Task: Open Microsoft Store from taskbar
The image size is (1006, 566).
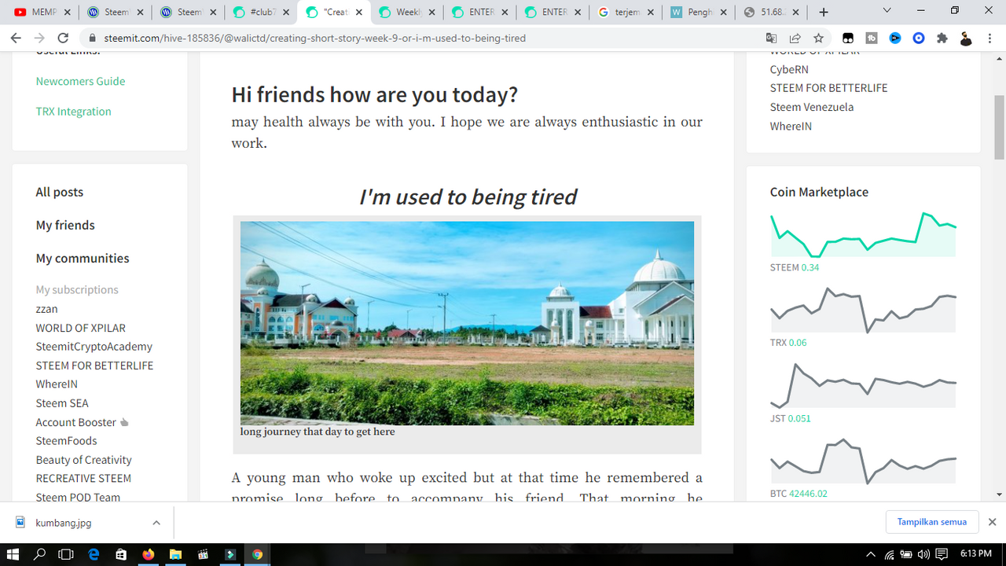Action: click(120, 554)
